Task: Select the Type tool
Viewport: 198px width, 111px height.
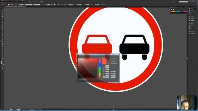Action: [x=2, y=18]
